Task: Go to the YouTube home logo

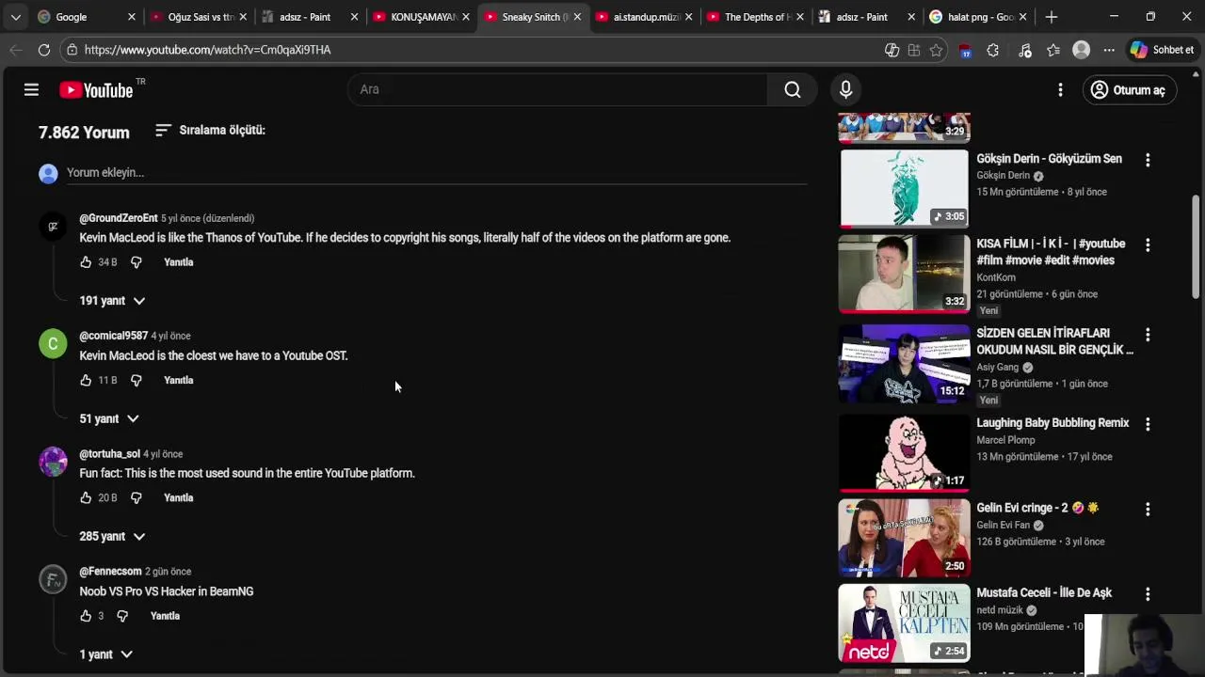Action: [x=96, y=90]
